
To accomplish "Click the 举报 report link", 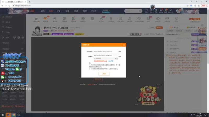I will (146, 34).
